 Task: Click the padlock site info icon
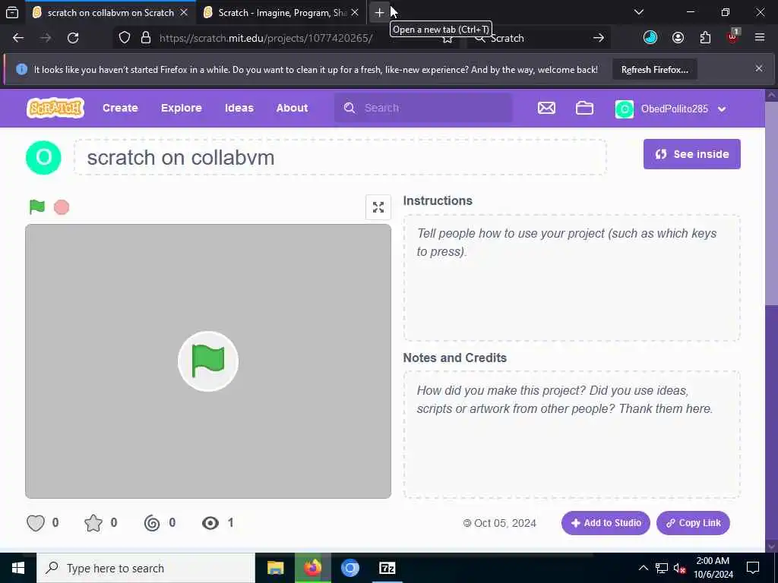[145, 38]
